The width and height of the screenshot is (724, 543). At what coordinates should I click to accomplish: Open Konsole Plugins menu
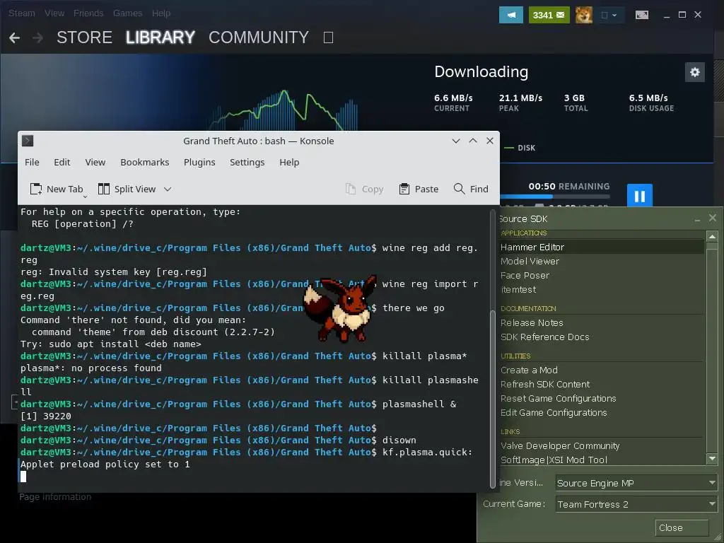pos(199,163)
